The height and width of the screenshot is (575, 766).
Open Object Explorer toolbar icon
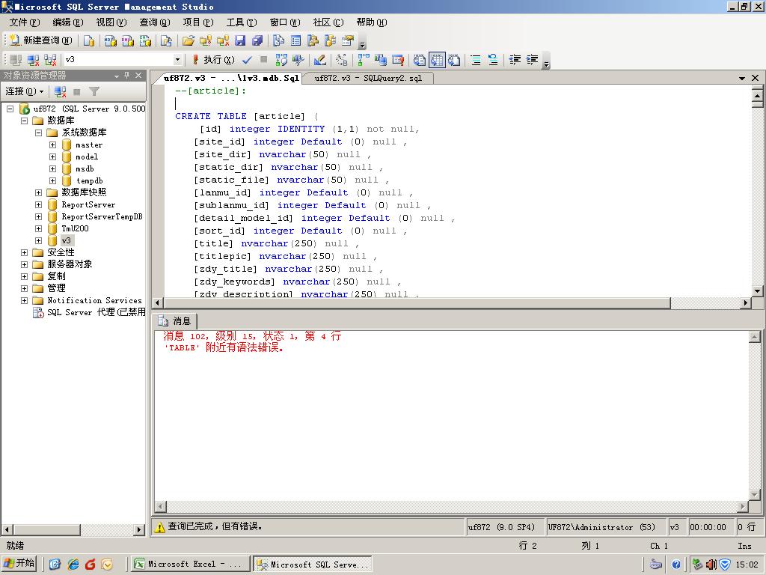(313, 40)
